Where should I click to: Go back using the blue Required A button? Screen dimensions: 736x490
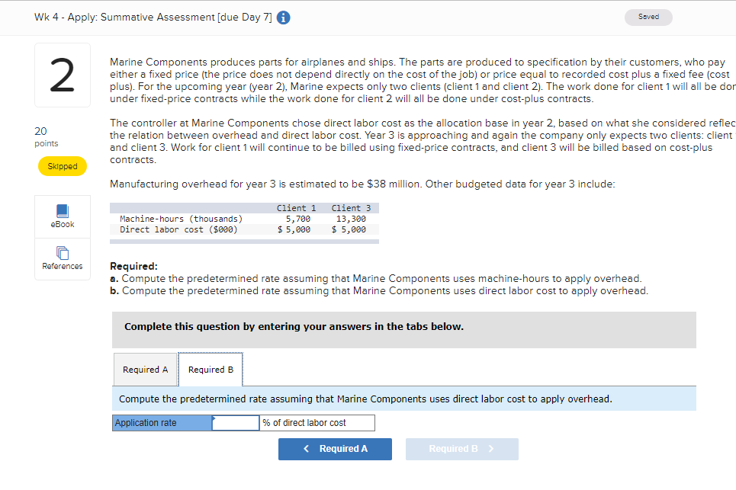(x=335, y=449)
